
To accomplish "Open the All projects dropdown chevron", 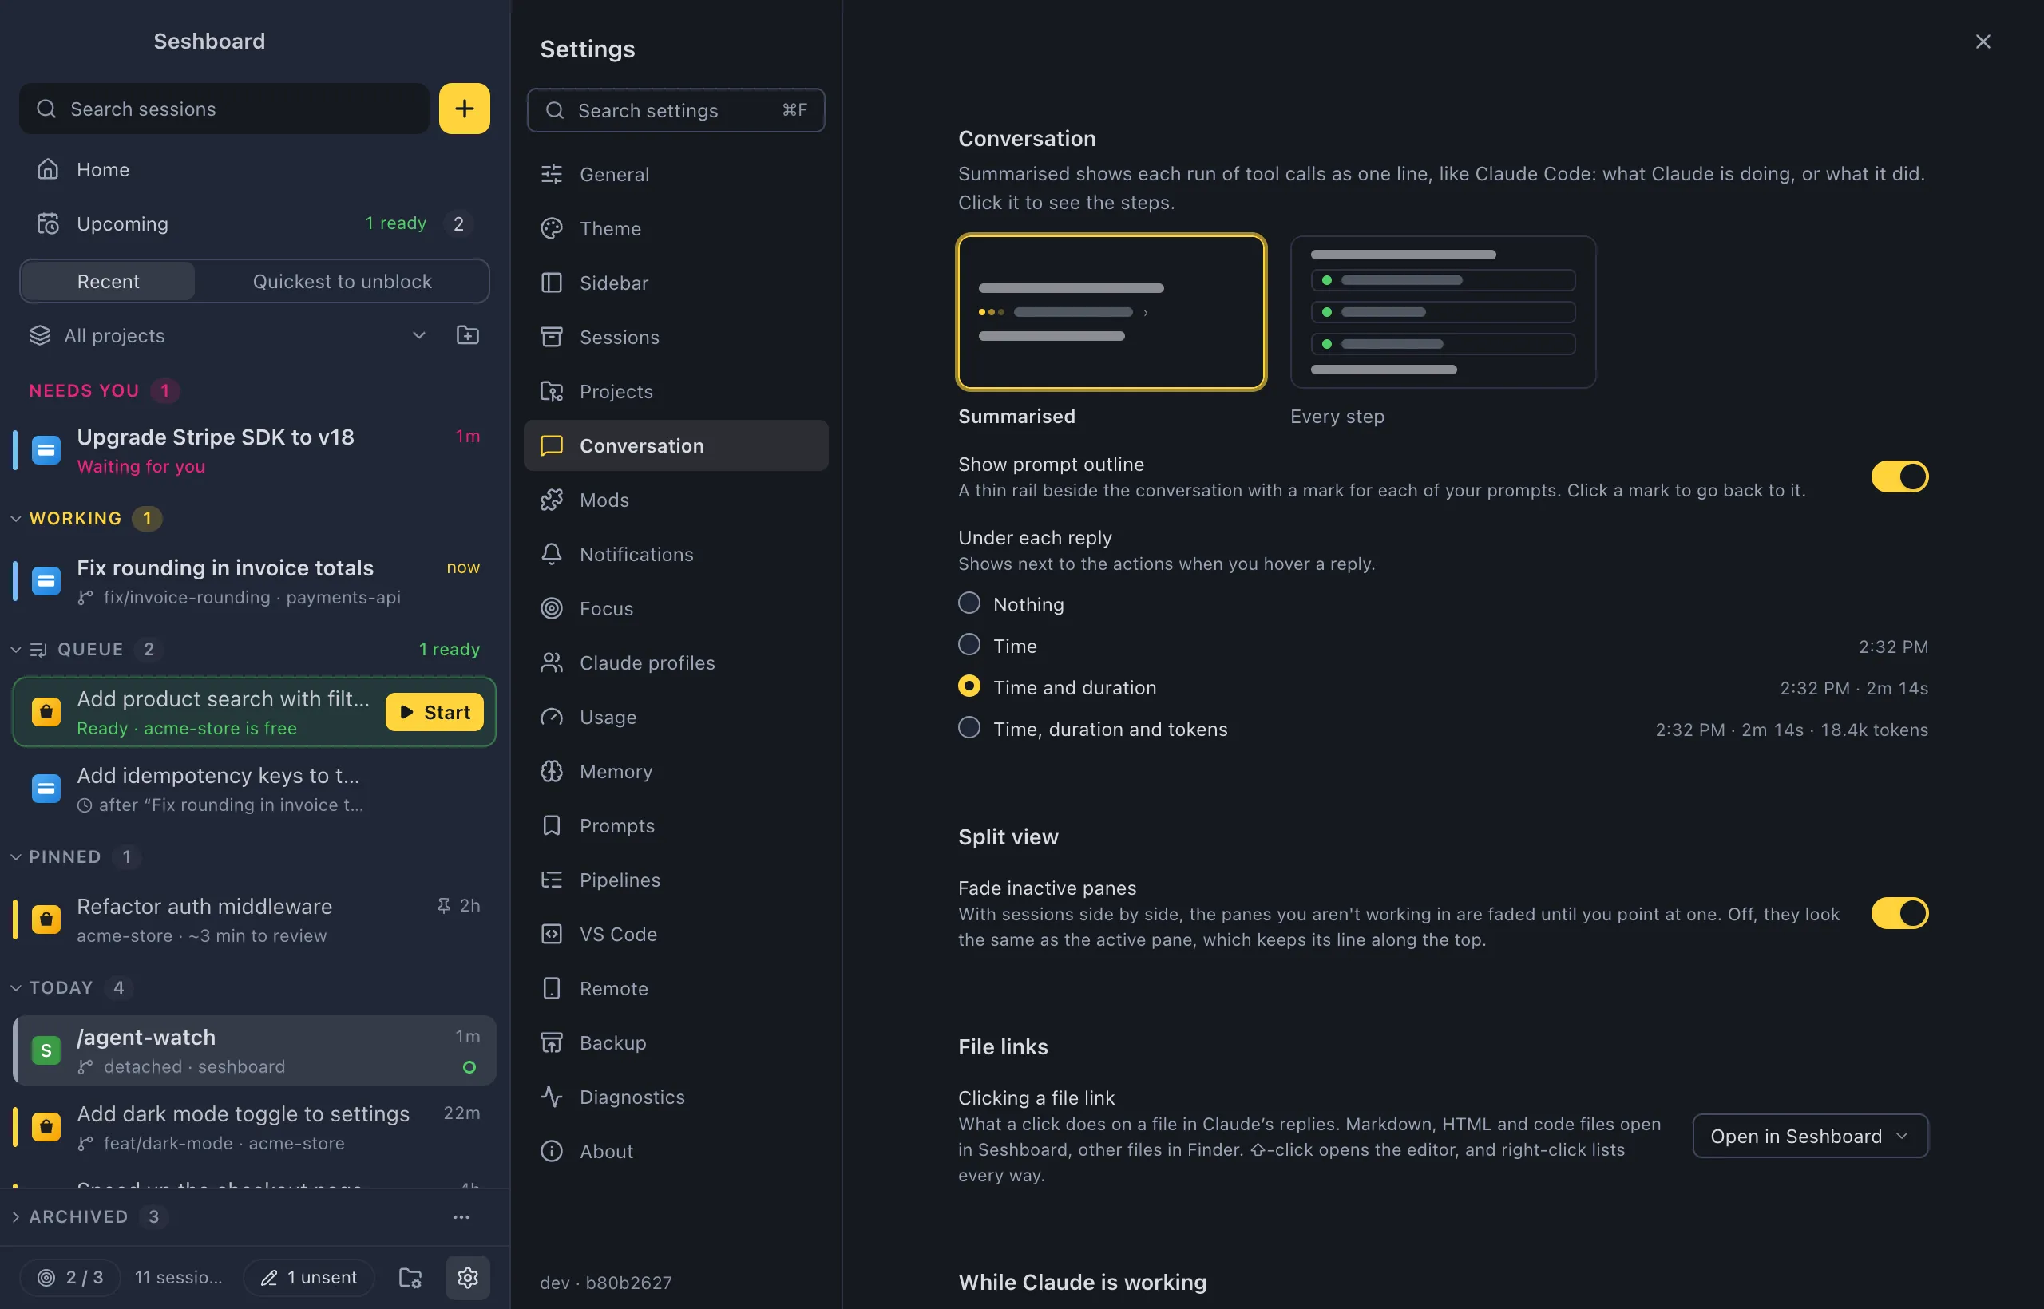I will (x=419, y=335).
